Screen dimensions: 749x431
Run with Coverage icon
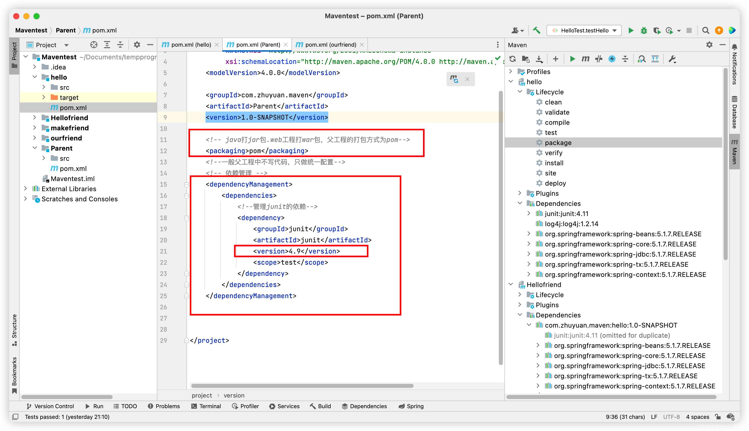point(657,30)
